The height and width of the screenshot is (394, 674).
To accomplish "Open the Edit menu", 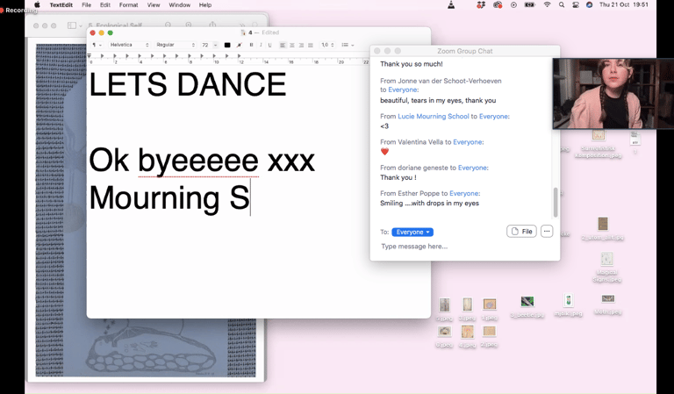I will [x=105, y=5].
